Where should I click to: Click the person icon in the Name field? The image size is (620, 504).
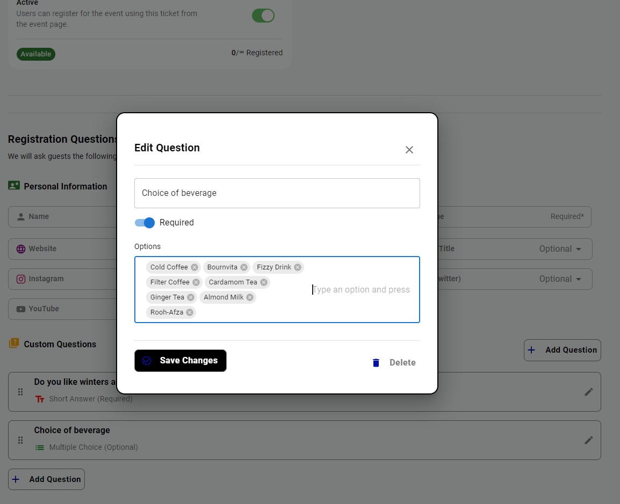coord(20,216)
